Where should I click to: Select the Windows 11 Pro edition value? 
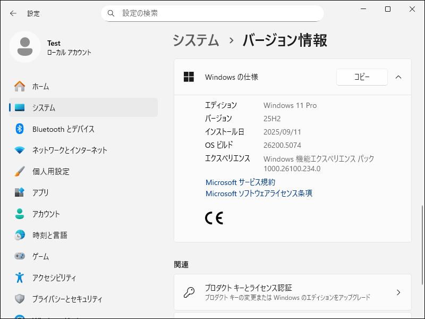(x=290, y=105)
